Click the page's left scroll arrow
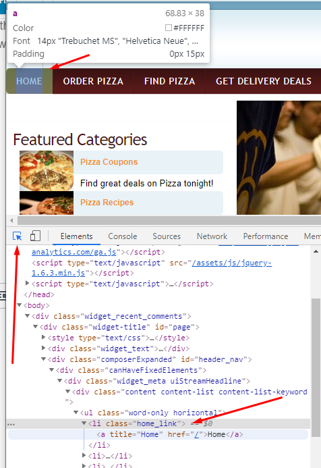 pos(11,221)
